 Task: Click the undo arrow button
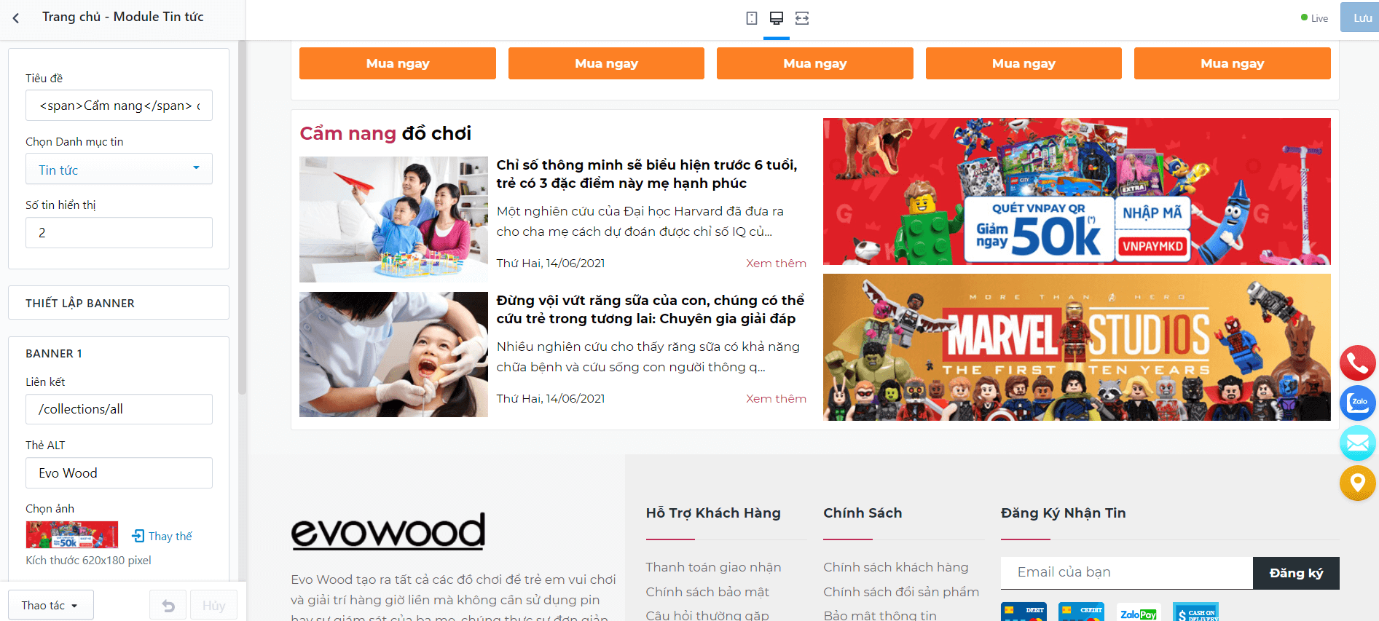(x=168, y=605)
